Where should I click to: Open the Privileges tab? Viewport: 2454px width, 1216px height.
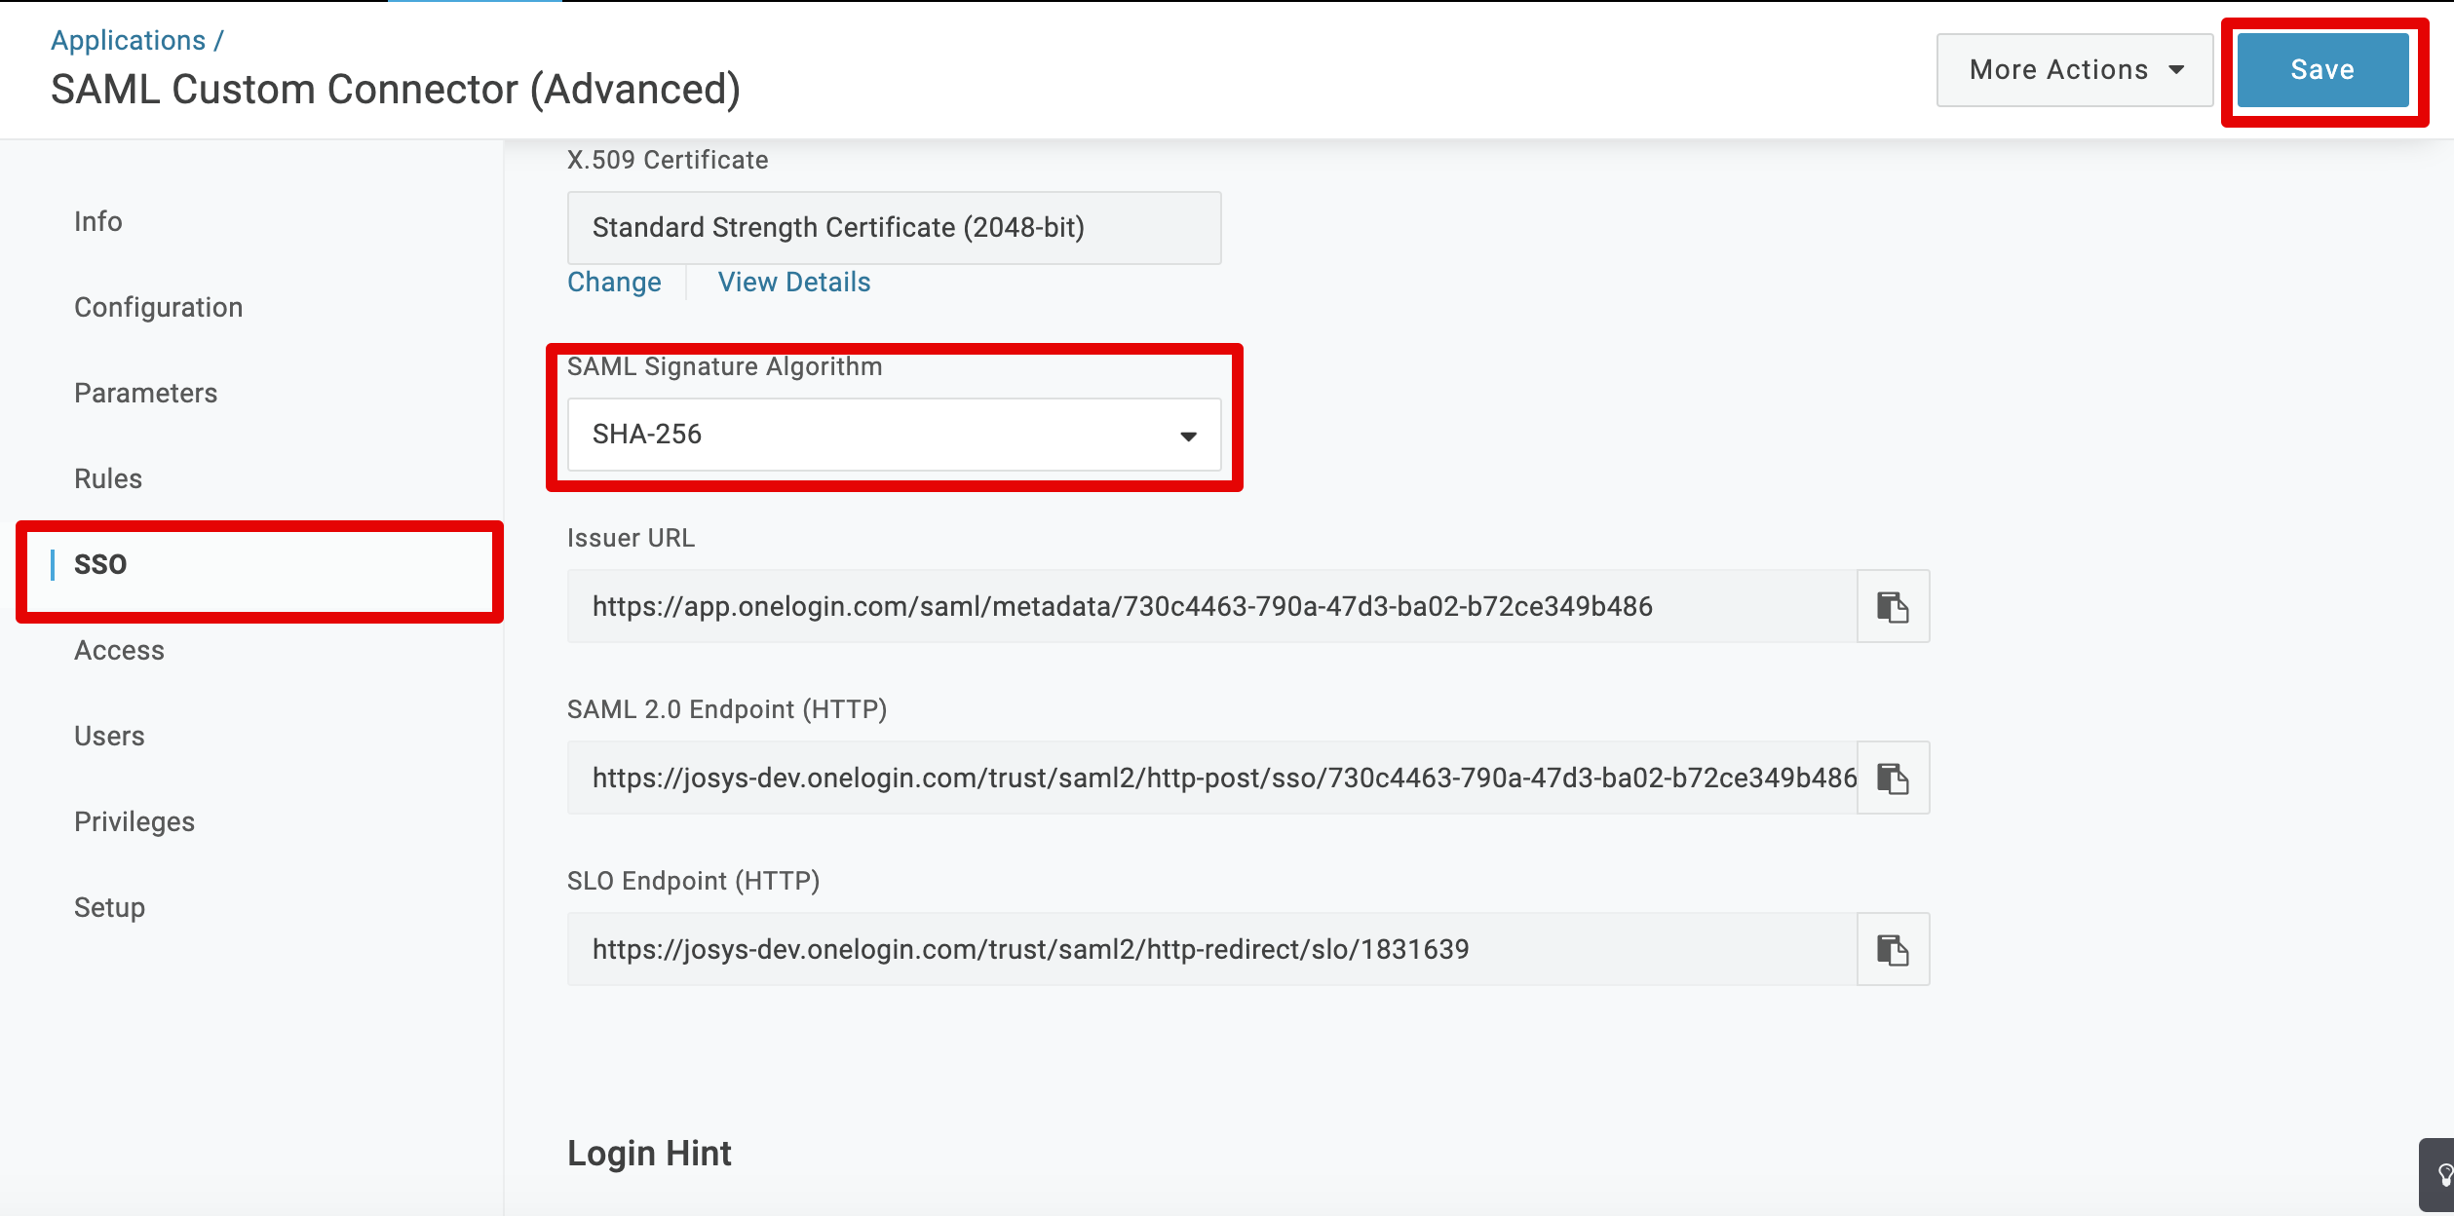[x=134, y=822]
